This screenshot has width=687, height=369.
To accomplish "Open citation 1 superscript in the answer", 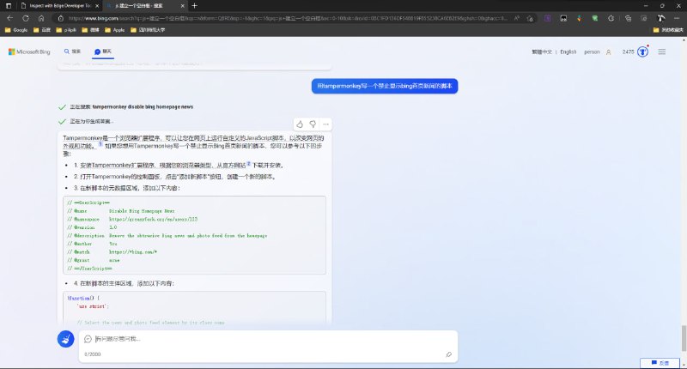I will tap(100, 144).
